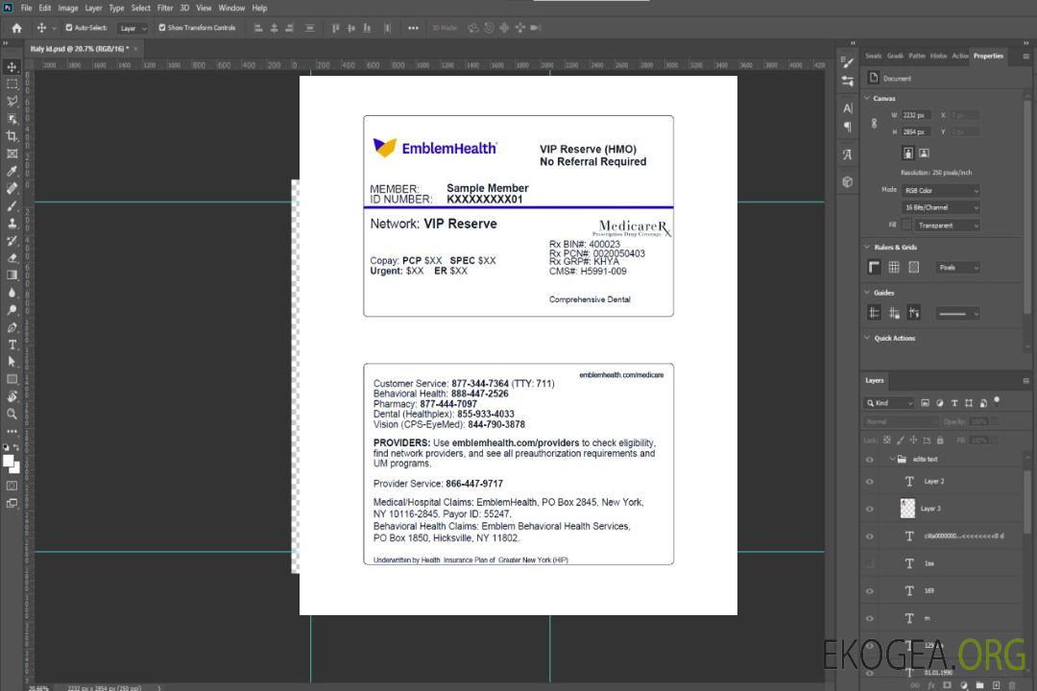The height and width of the screenshot is (691, 1037).
Task: Open the Filter menu
Action: coord(165,8)
